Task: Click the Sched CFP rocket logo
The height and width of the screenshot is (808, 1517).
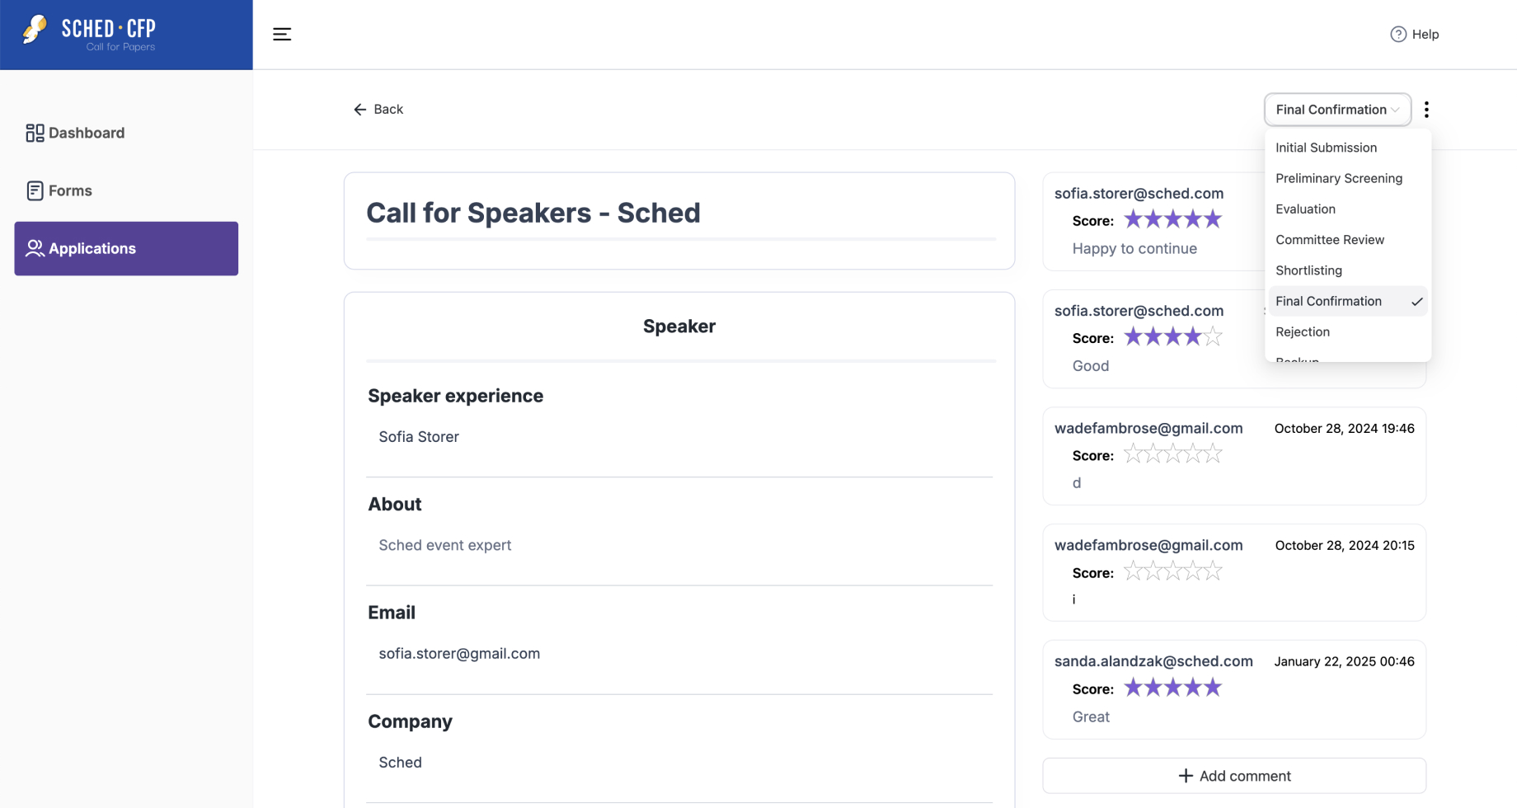Action: tap(35, 31)
